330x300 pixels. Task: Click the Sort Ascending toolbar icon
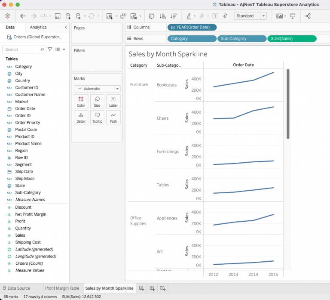[163, 16]
